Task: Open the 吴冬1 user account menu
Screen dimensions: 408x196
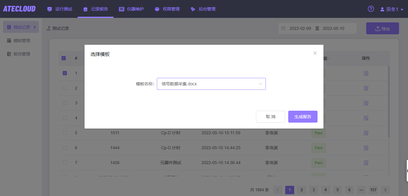Action: click(x=391, y=9)
